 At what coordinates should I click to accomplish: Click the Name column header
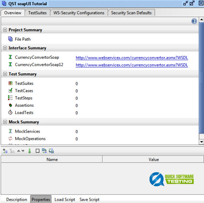click(52, 159)
